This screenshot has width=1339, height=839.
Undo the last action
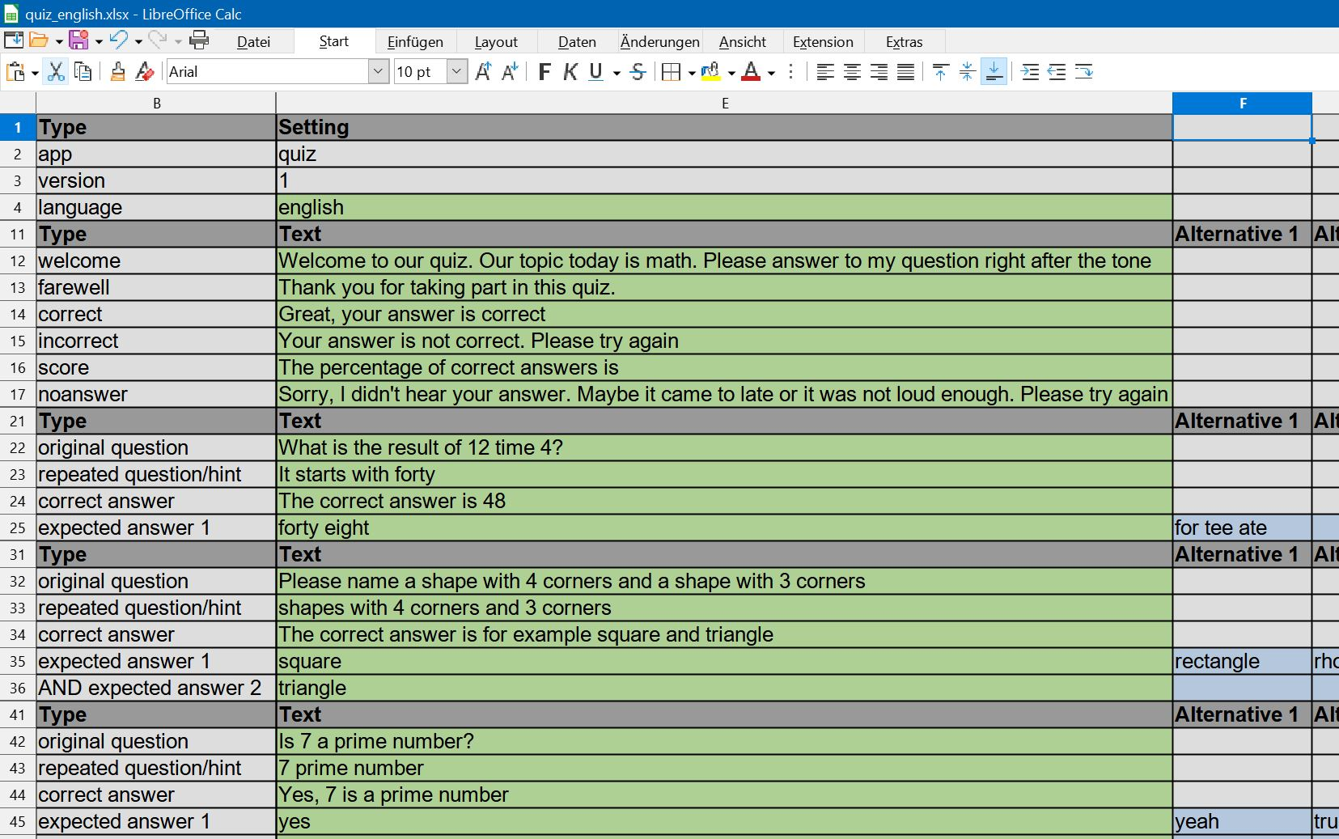119,40
